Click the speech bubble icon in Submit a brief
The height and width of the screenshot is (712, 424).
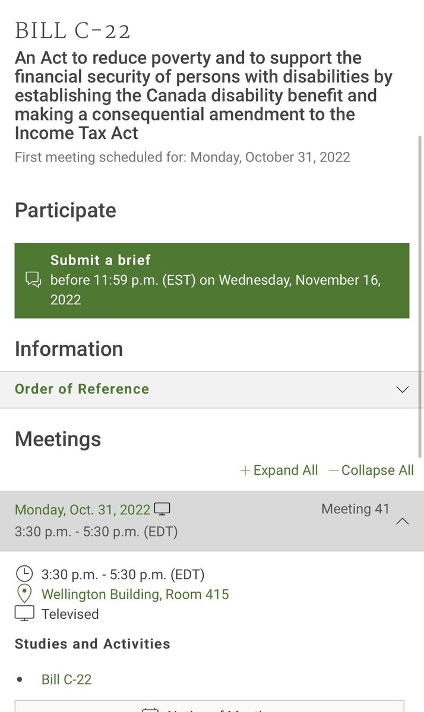click(x=33, y=279)
